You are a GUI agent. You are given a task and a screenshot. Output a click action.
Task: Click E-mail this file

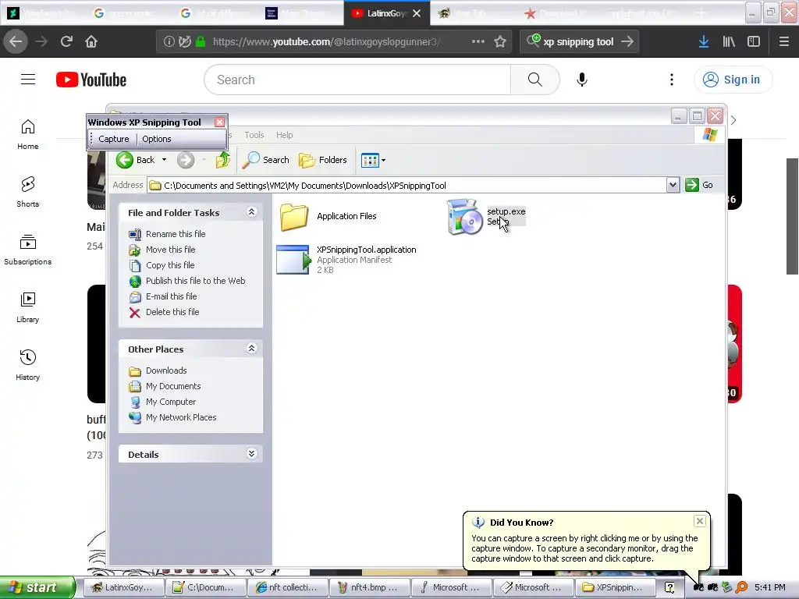[171, 296]
